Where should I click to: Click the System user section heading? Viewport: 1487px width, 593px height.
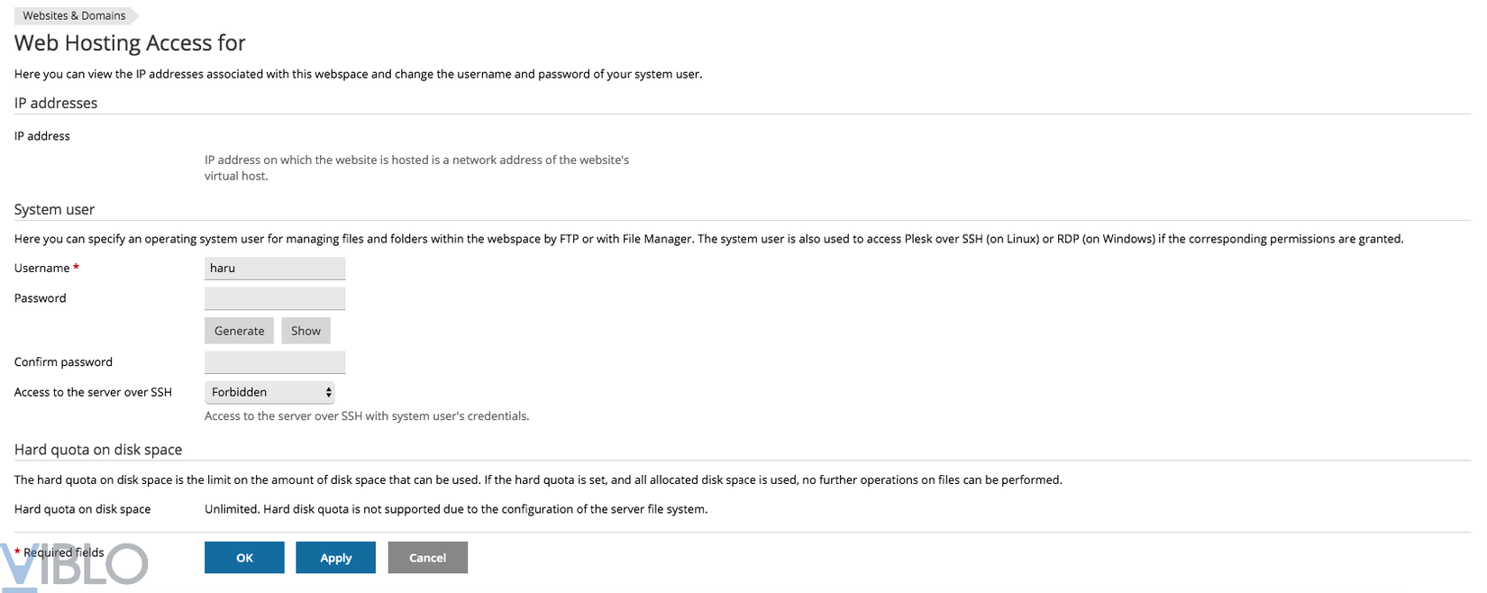tap(54, 210)
